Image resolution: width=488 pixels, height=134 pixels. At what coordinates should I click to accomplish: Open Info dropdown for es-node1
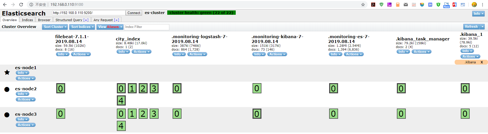(22, 73)
